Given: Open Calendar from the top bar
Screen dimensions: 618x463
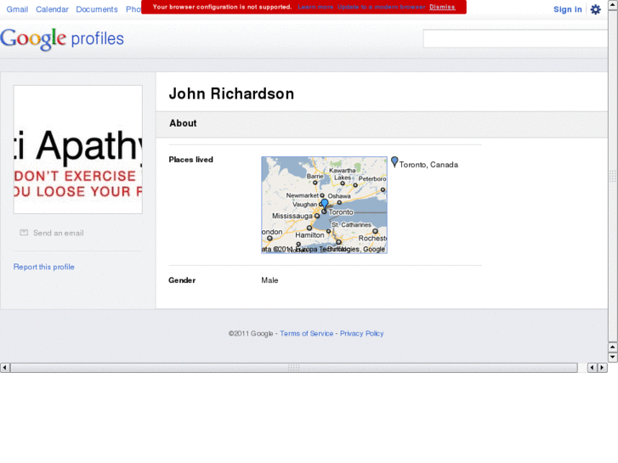Looking at the screenshot, I should [52, 9].
